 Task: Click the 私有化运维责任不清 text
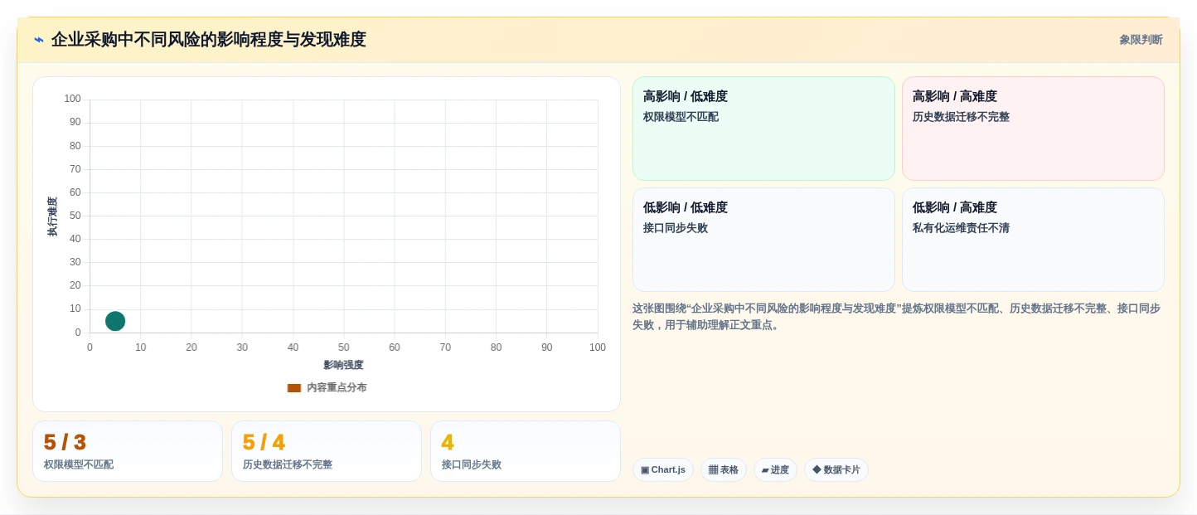click(x=961, y=228)
